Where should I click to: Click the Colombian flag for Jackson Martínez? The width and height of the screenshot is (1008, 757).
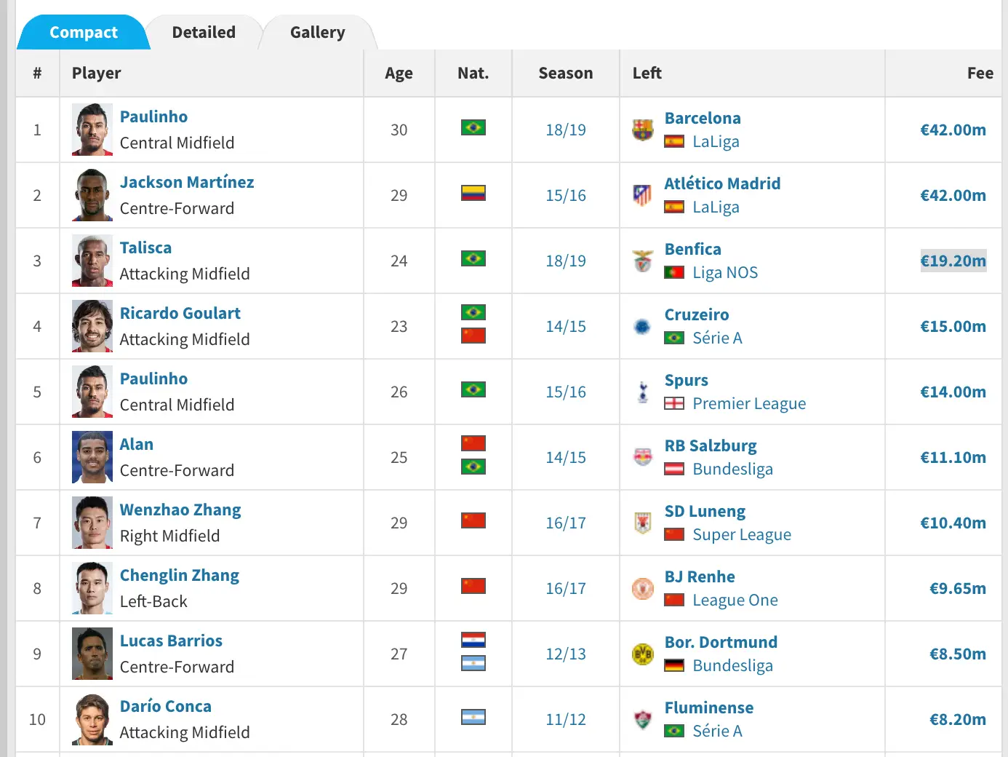point(473,192)
